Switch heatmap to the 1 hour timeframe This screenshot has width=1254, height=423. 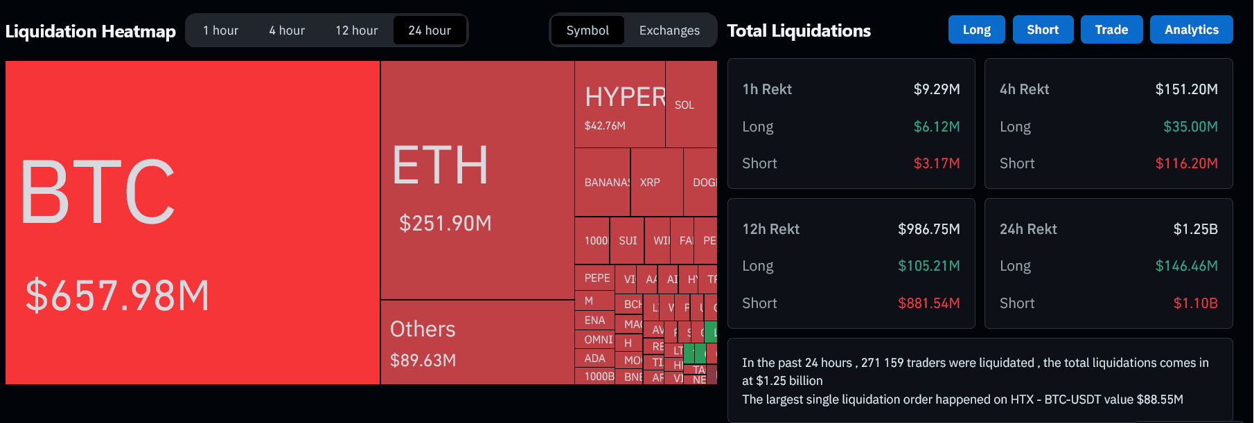[x=220, y=30]
